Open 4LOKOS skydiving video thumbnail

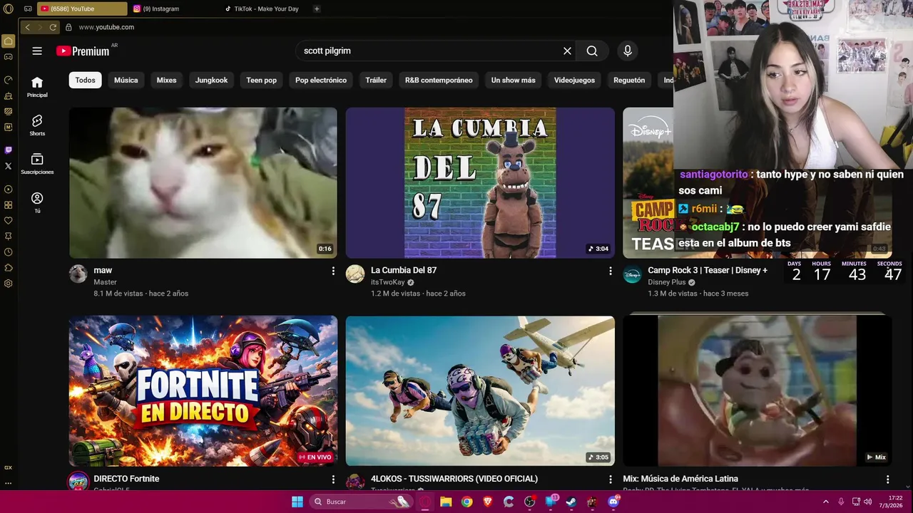(x=480, y=391)
